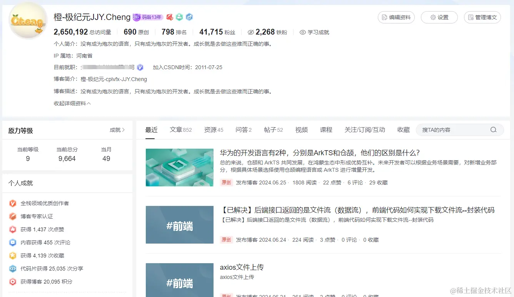Go to the 帖子 52 tab
This screenshot has height=297, width=514.
274,130
